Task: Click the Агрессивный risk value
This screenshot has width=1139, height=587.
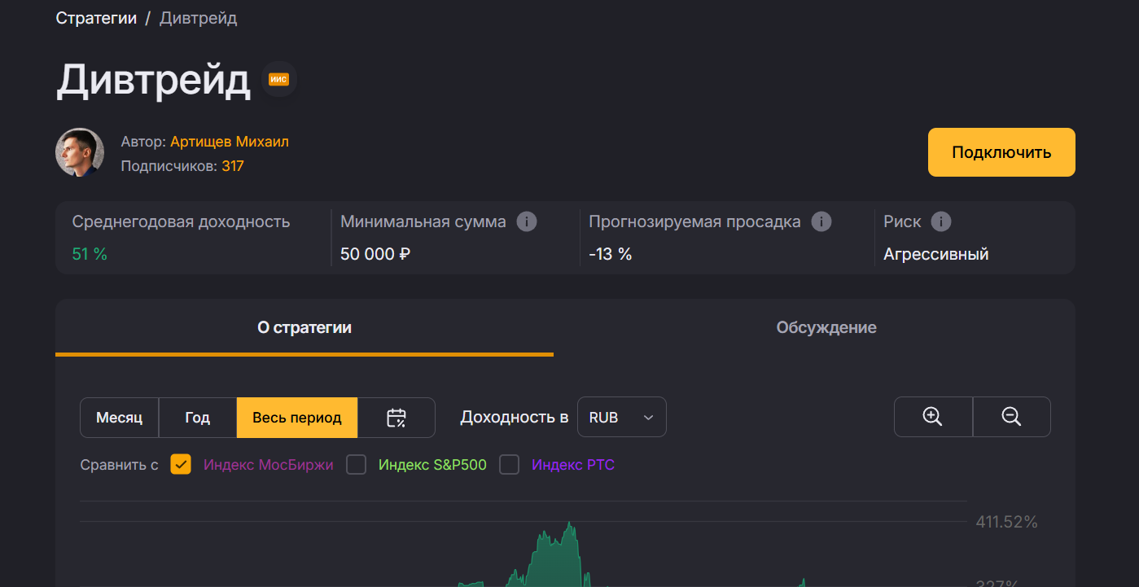Action: [936, 254]
